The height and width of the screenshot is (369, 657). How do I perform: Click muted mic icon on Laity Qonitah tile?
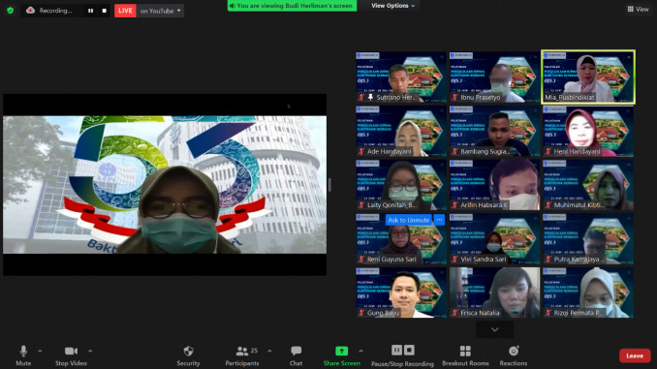tap(361, 204)
